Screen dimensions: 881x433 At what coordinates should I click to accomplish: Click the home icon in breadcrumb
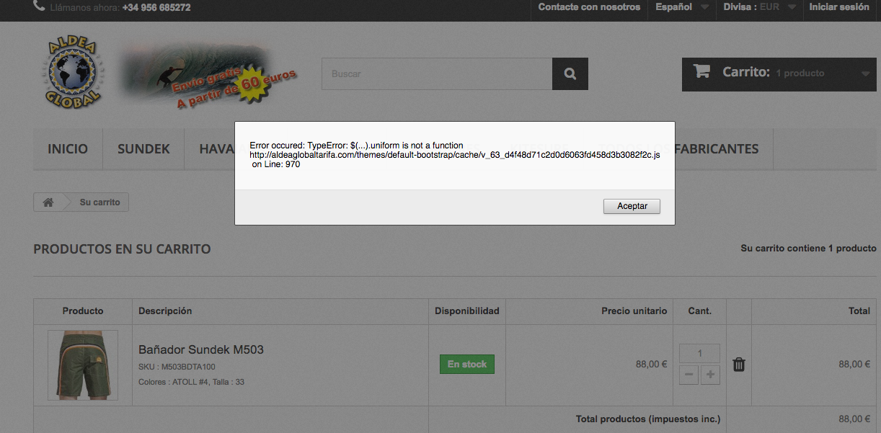pos(48,202)
